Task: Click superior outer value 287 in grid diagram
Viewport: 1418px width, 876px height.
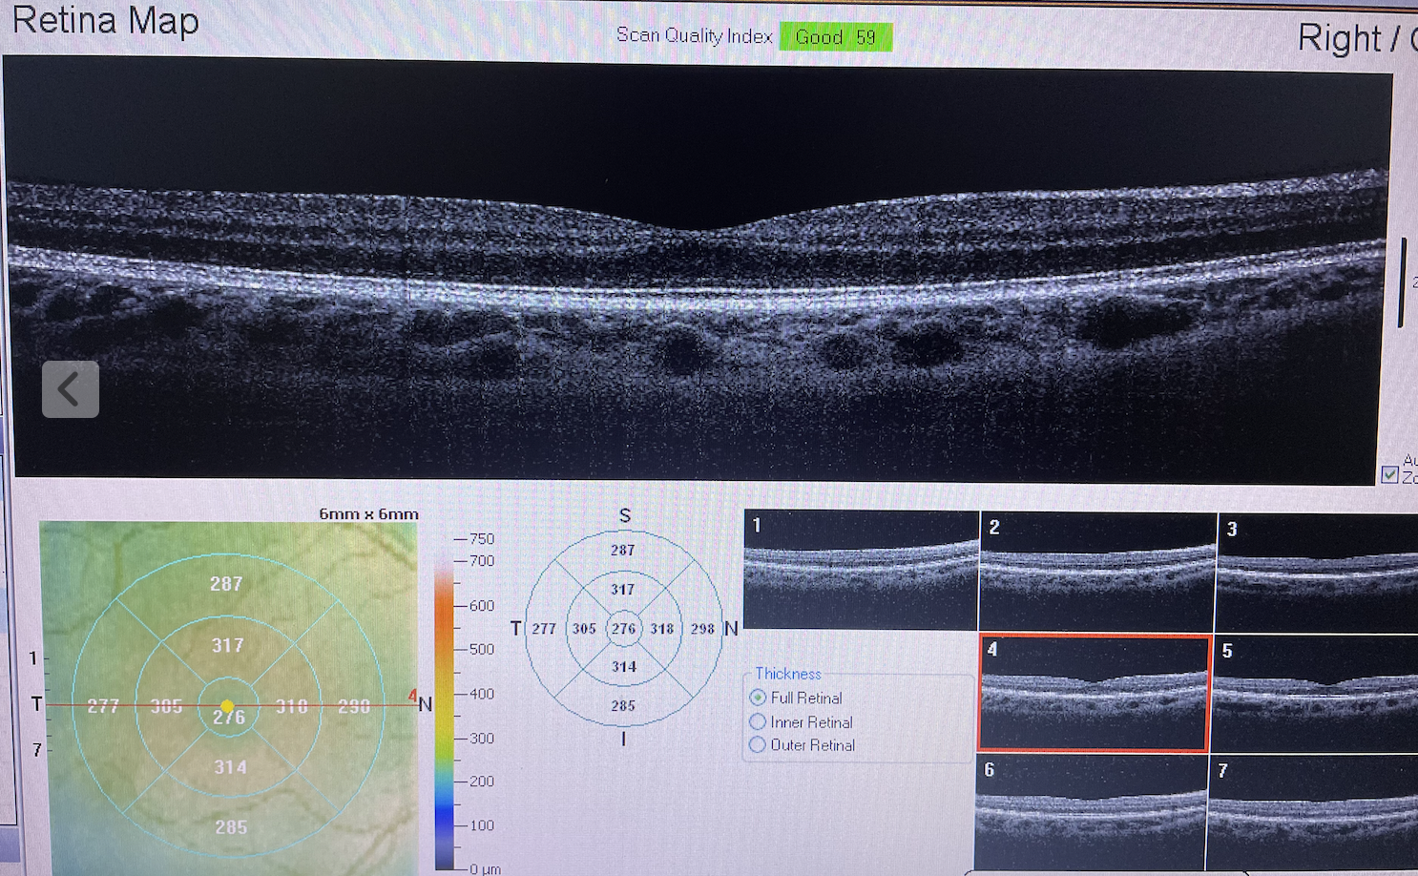Action: coord(622,550)
